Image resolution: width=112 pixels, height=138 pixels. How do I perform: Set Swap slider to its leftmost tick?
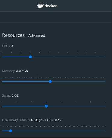(2, 102)
